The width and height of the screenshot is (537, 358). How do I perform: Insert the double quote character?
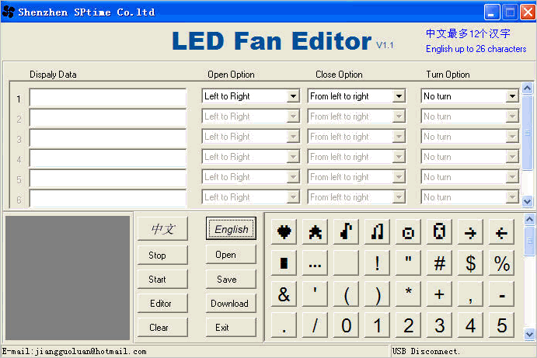point(408,262)
